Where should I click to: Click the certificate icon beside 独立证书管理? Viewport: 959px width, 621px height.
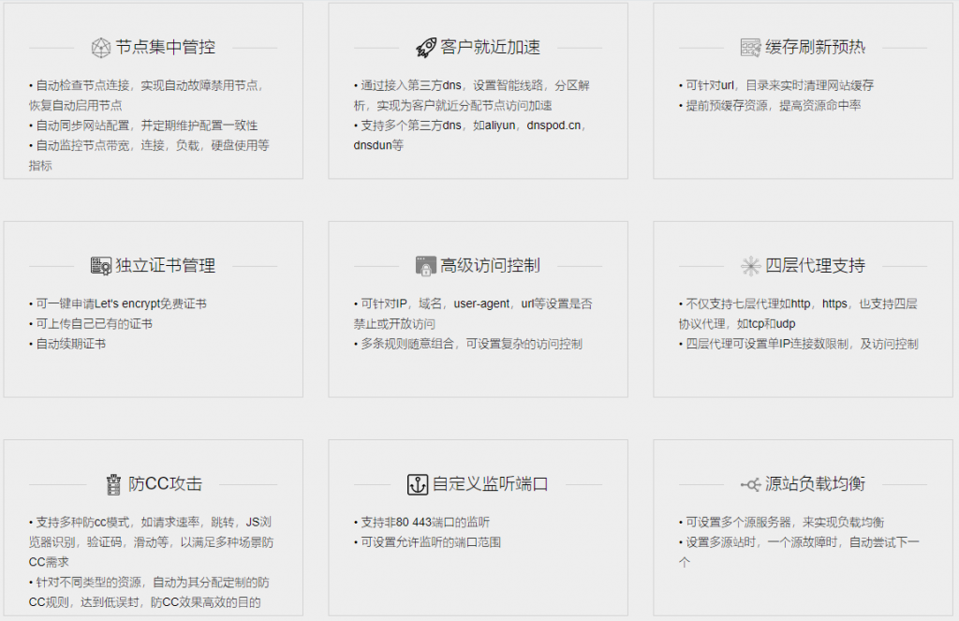tap(101, 265)
